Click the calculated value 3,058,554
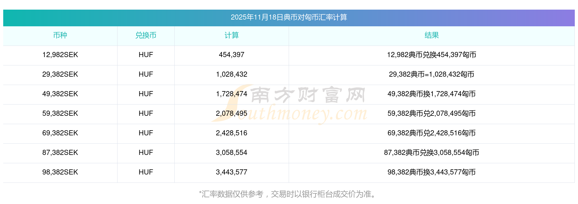Screen dimensions: 578x204 tap(232, 153)
